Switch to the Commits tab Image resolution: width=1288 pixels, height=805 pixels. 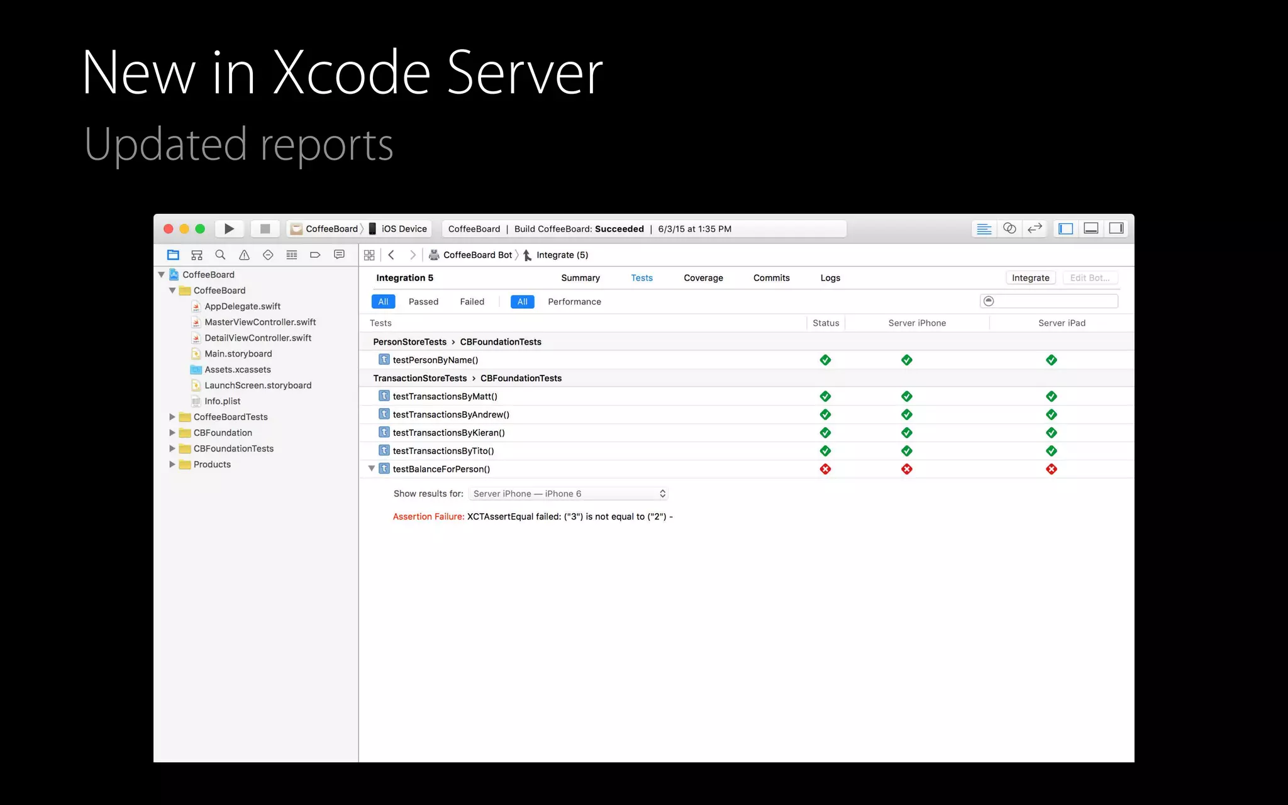[x=772, y=278]
